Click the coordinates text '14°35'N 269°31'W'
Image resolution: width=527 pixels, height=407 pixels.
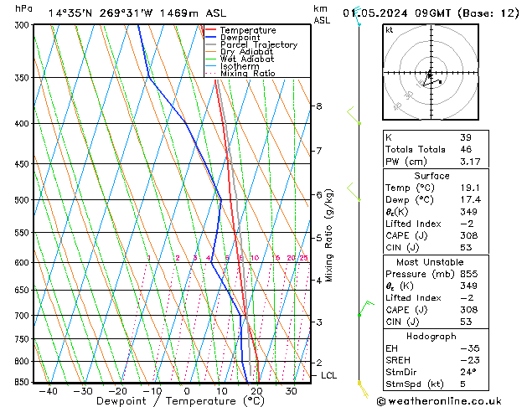(101, 13)
